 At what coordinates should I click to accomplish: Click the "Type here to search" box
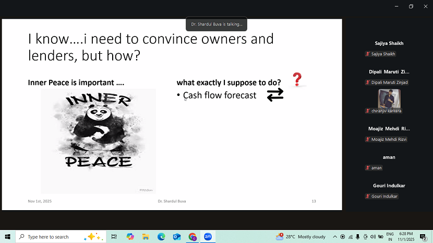[52, 237]
